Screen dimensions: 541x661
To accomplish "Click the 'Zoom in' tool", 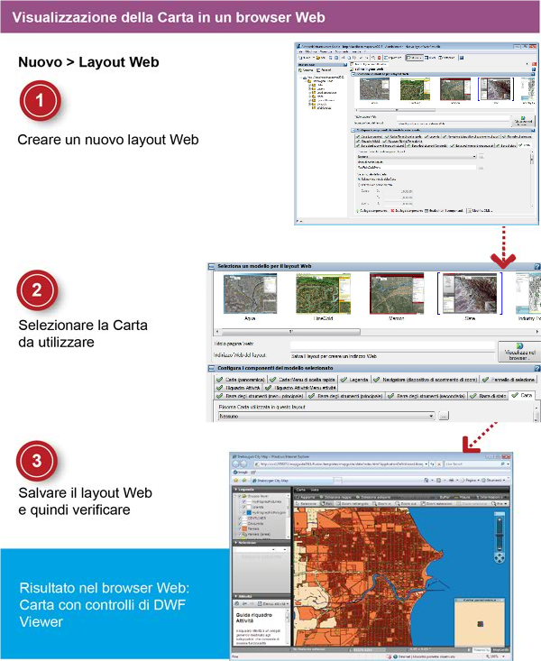I will point(381,504).
